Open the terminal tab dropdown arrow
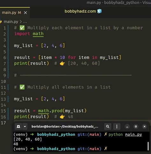 25,127
